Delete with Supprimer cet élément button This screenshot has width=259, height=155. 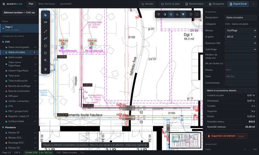[x=226, y=136]
